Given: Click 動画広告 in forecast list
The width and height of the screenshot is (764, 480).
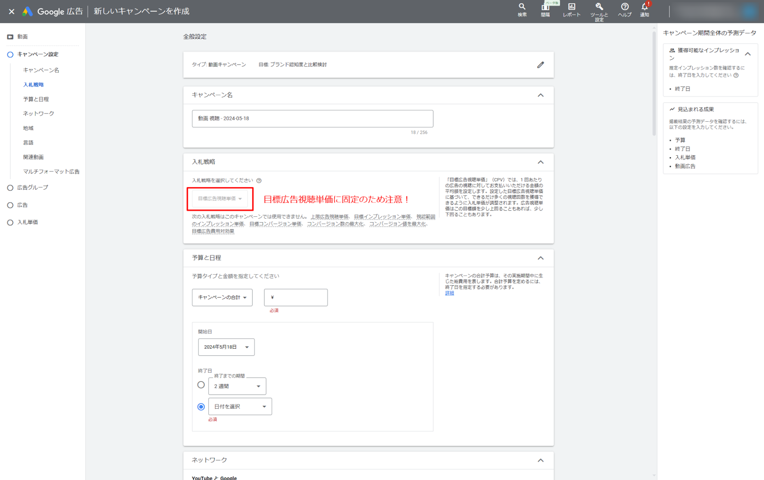Looking at the screenshot, I should (x=685, y=166).
